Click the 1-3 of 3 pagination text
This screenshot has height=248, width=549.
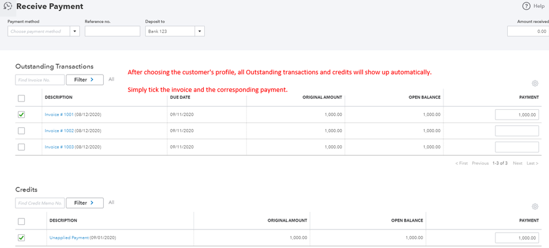(x=500, y=164)
